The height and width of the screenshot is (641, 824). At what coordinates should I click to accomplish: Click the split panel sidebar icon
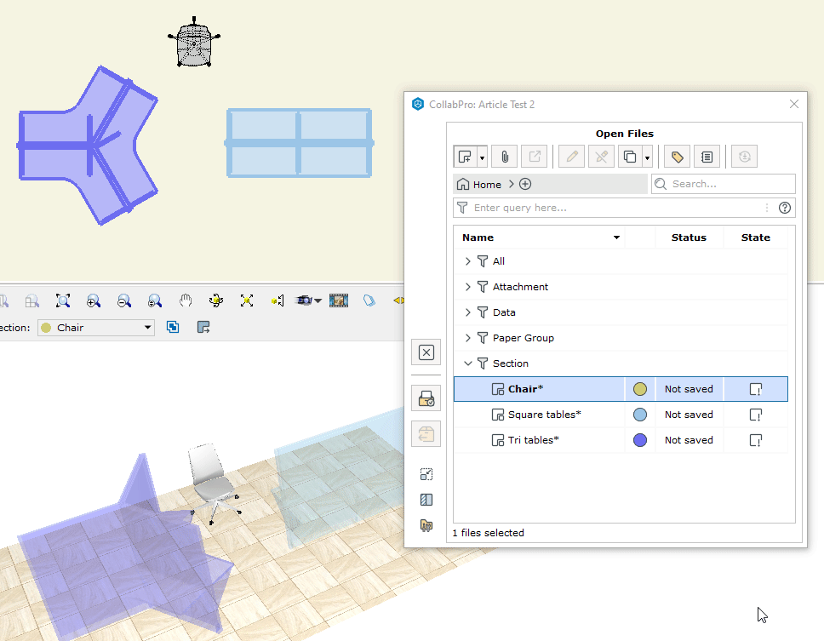coord(426,500)
